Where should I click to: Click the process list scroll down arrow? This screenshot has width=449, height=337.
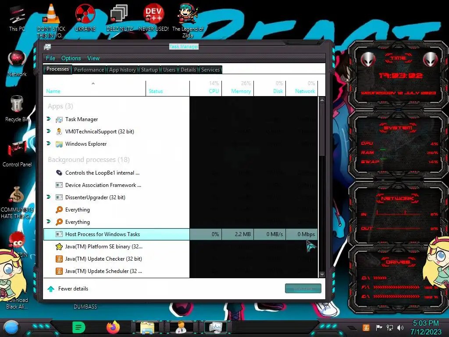[322, 275]
